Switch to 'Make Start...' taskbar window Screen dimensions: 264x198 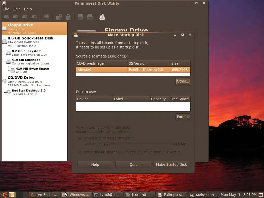tap(203, 195)
